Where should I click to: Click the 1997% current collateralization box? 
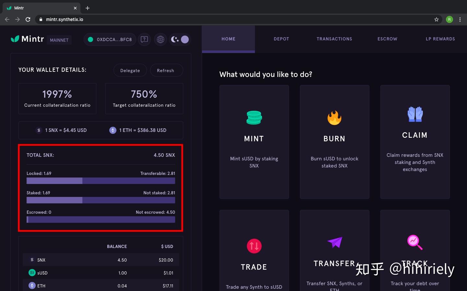point(57,99)
